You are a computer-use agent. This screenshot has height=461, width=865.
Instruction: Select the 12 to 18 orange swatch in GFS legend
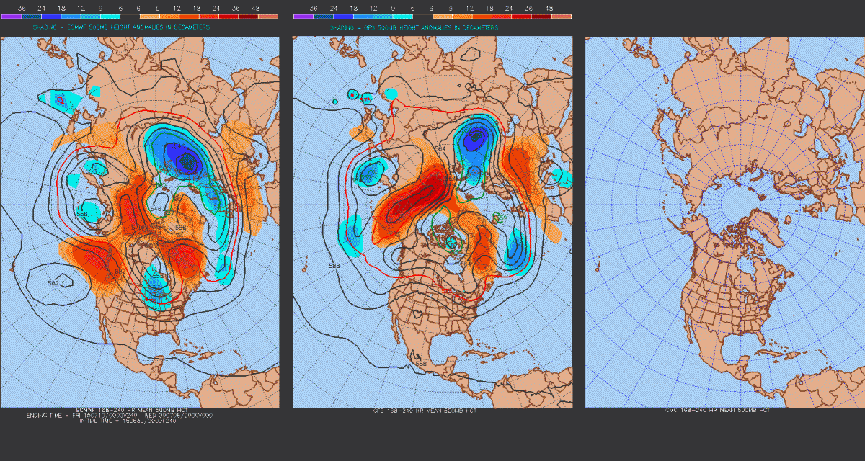coord(482,17)
